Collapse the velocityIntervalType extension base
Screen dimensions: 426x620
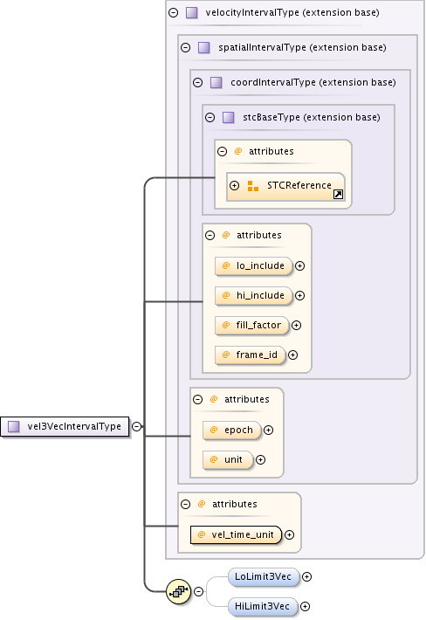tap(173, 12)
